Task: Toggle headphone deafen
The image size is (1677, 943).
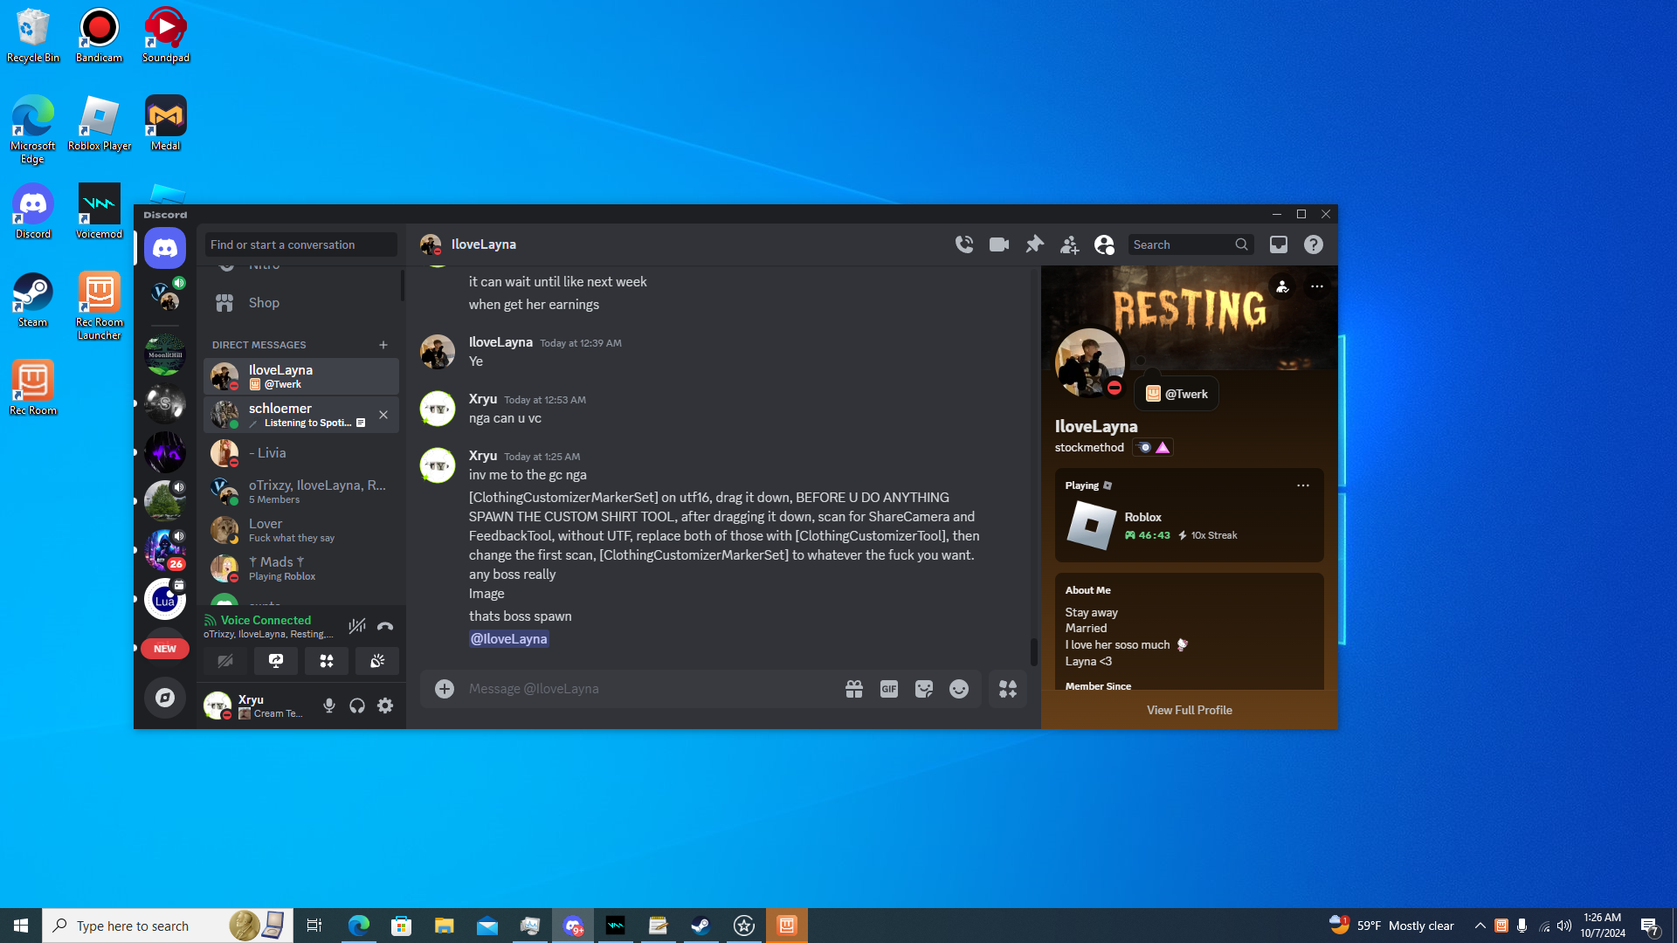Action: tap(357, 706)
